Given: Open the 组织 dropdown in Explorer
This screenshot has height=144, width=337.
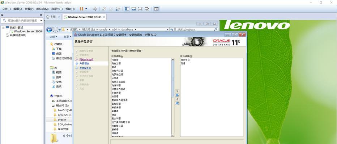Looking at the screenshot, I should pos(54,37).
